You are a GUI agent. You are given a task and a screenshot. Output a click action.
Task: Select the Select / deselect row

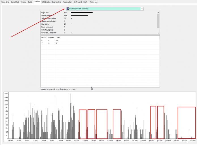coord(99,16)
